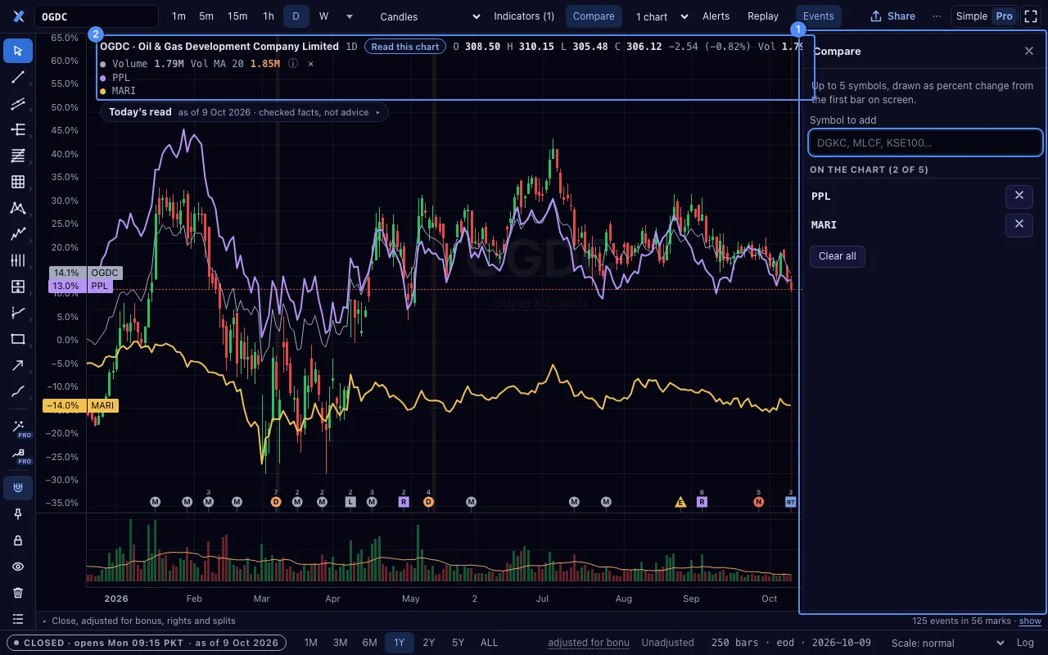Select the zigzag pattern tool
Screen dimensions: 1048x655
click(18, 234)
